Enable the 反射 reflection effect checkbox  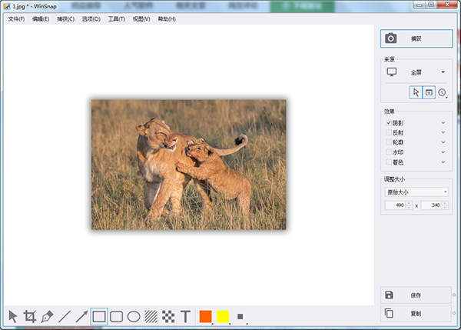pos(388,132)
